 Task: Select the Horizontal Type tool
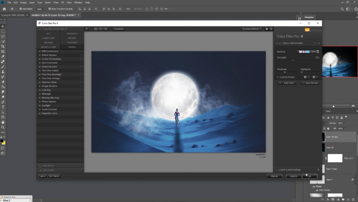[x=3, y=107]
